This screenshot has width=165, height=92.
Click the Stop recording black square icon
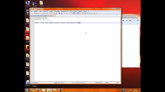click(85, 13)
